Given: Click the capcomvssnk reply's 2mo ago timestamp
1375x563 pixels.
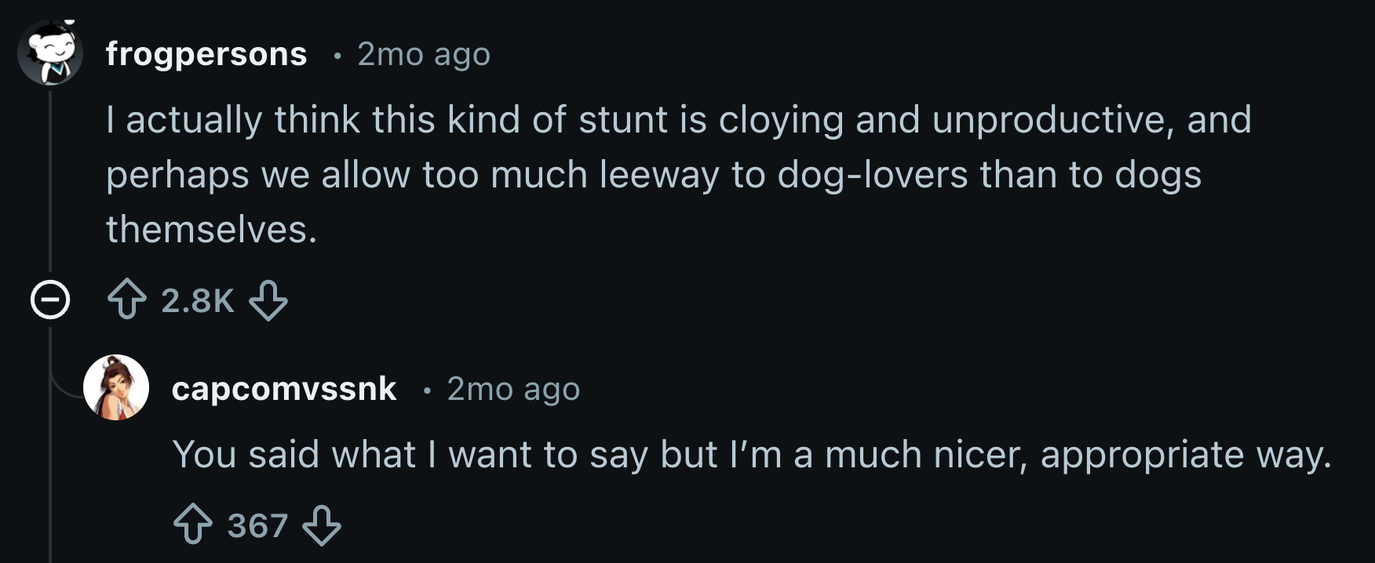Looking at the screenshot, I should [513, 389].
